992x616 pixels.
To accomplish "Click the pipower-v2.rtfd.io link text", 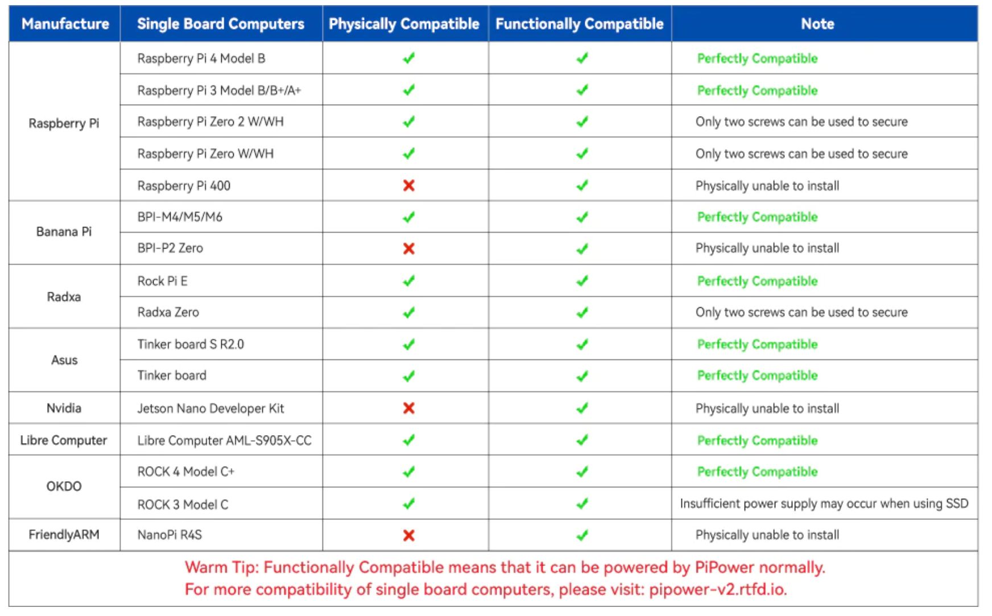I will pos(718,589).
